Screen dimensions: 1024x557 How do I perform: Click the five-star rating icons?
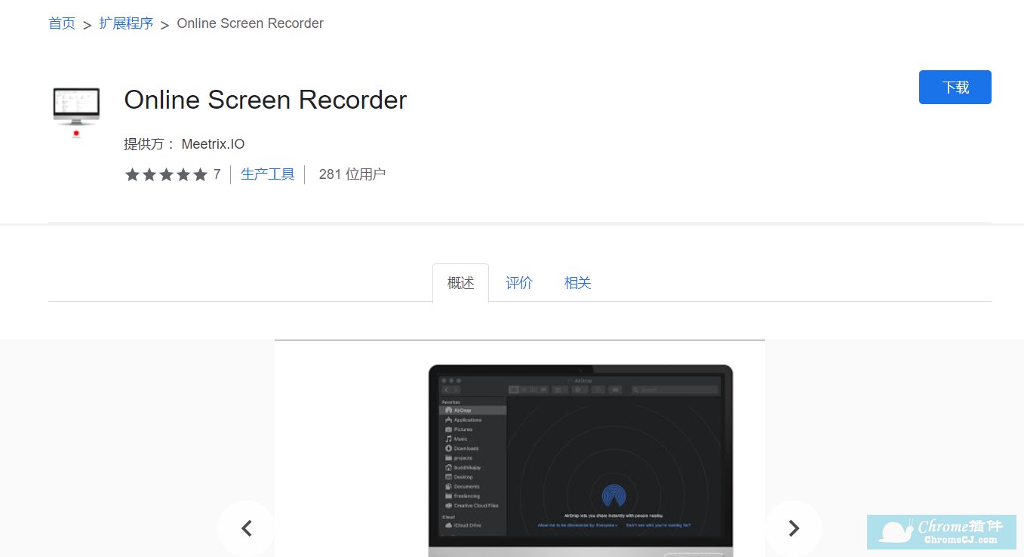[x=166, y=175]
